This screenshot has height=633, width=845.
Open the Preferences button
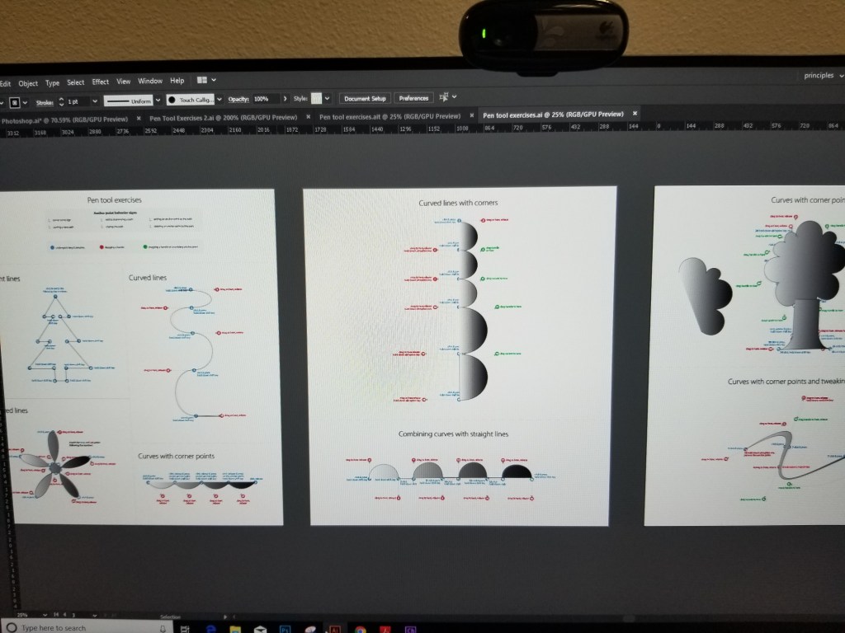click(413, 98)
